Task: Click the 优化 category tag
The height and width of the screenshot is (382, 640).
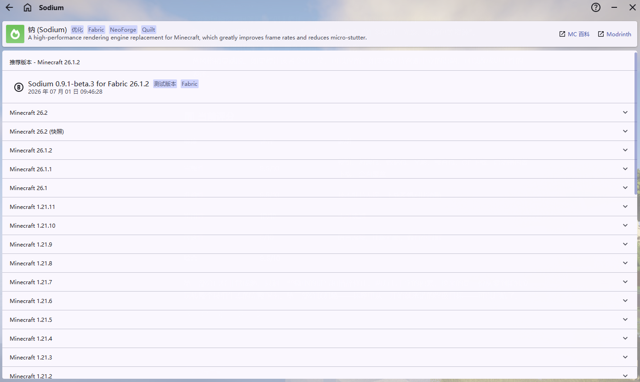Action: coord(77,30)
